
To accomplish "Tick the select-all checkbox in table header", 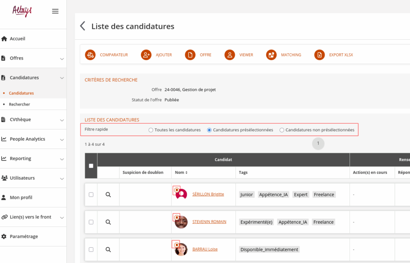I will pos(91,166).
